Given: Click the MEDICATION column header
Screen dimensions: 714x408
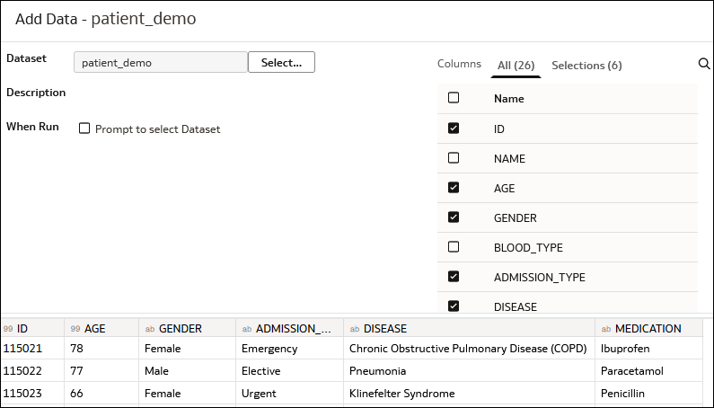Looking at the screenshot, I should (x=648, y=329).
